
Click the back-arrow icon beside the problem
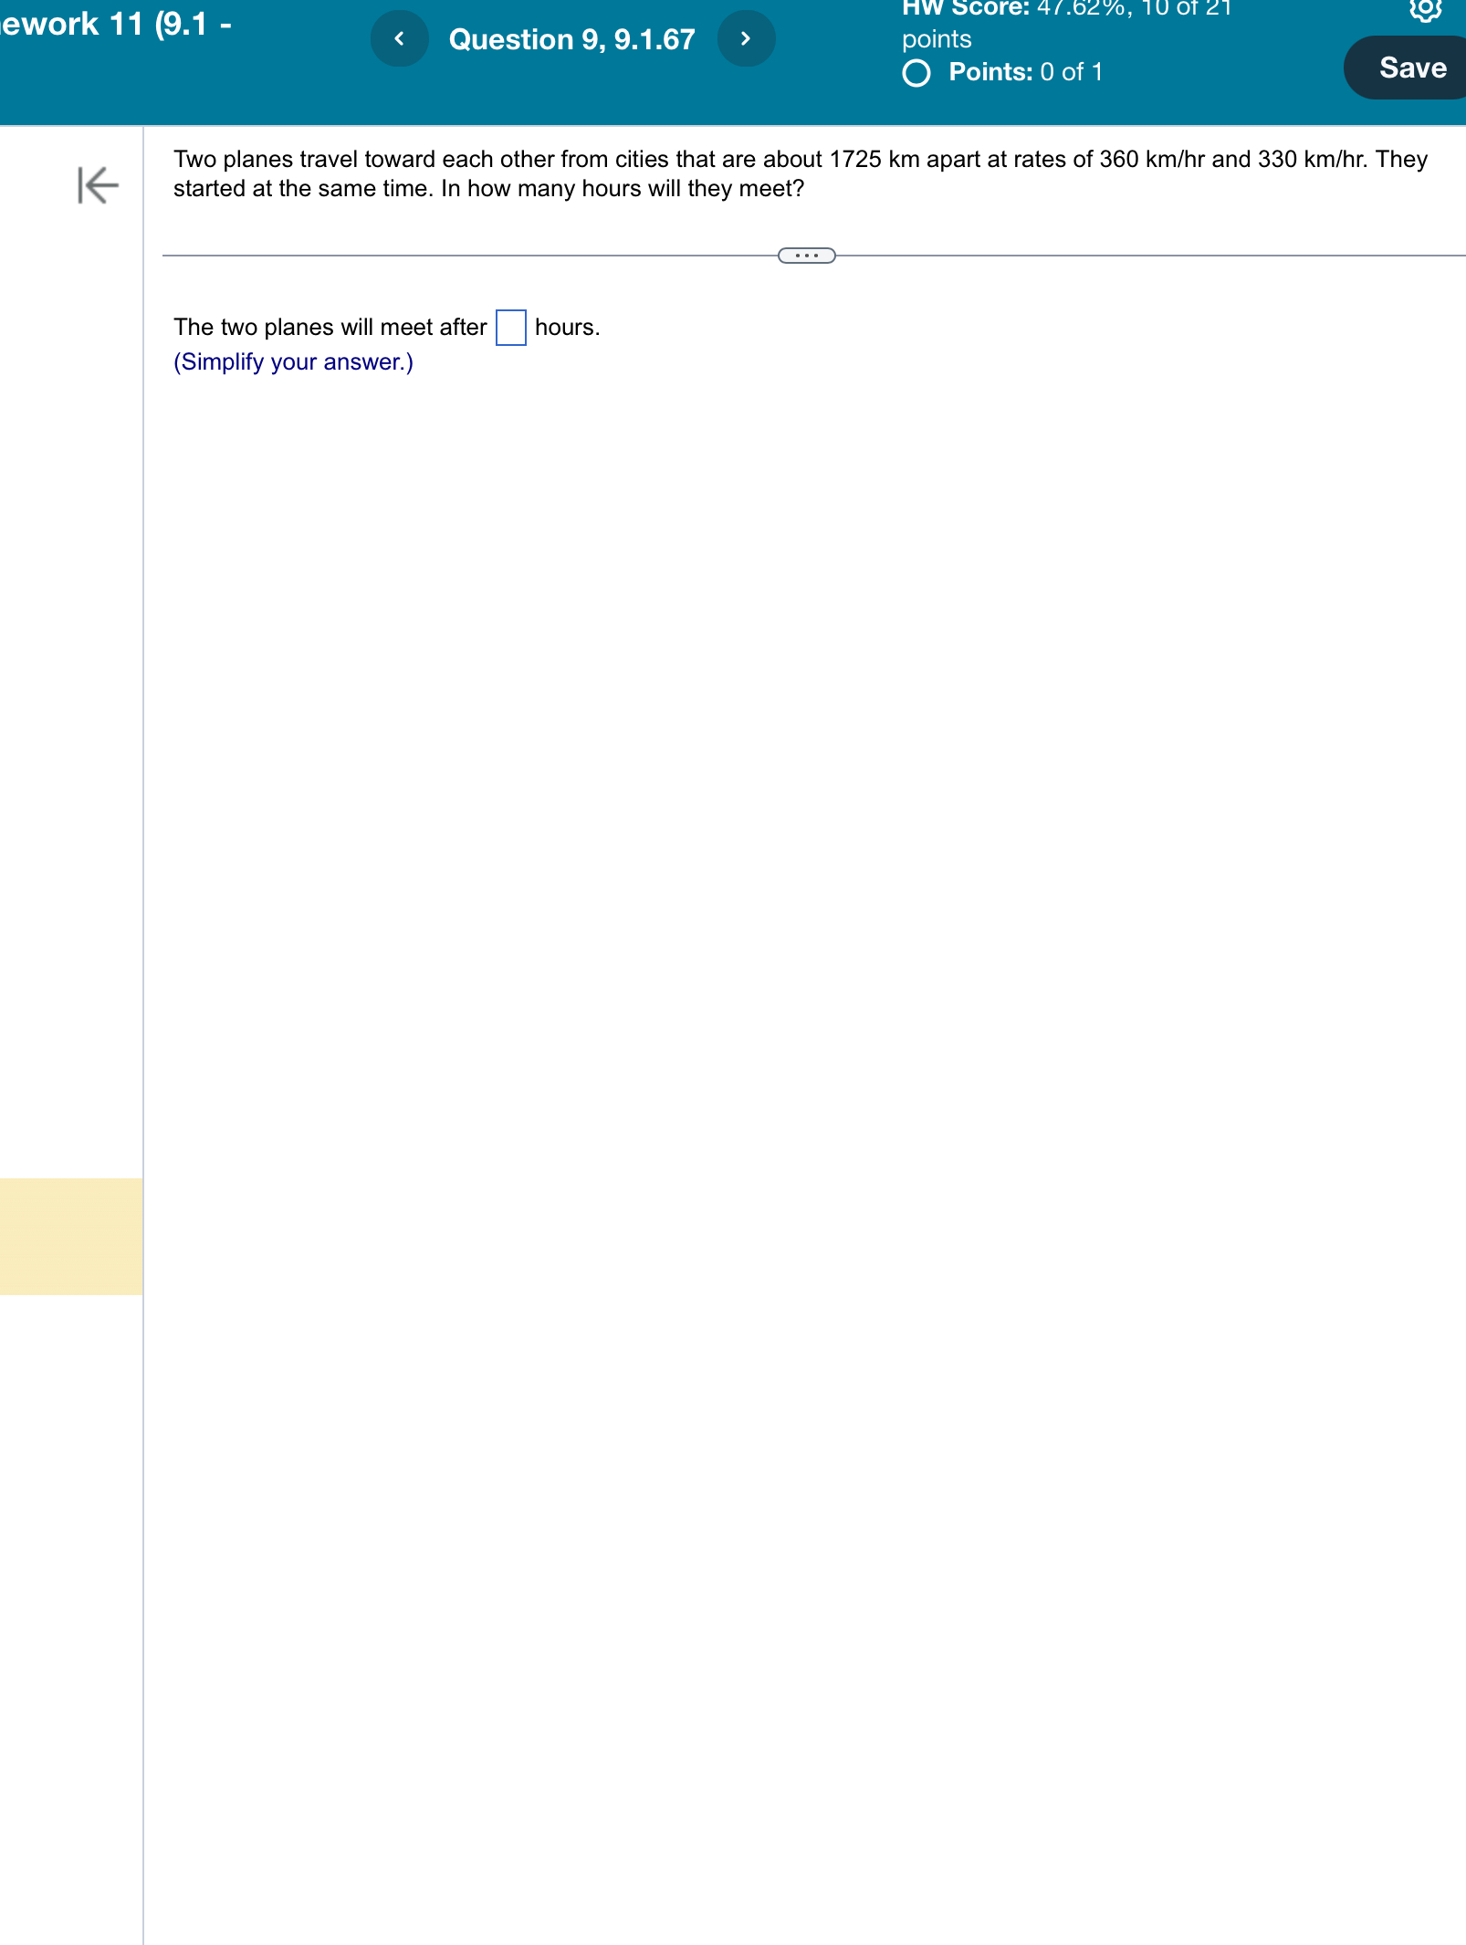99,187
